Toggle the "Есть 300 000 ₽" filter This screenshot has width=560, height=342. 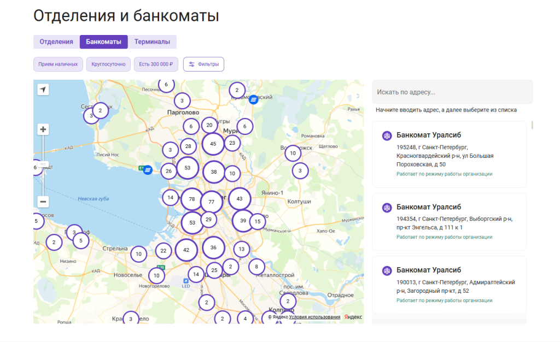(155, 64)
